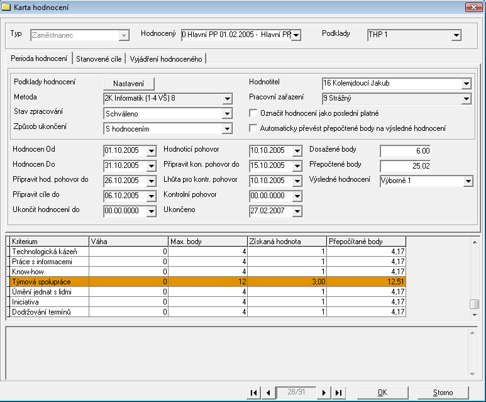This screenshot has height=402, width=486.
Task: Click comment area scroll down arrow
Action: (472, 374)
